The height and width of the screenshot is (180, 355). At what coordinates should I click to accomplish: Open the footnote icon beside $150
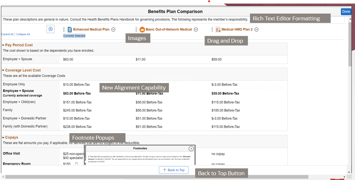pos(77,164)
